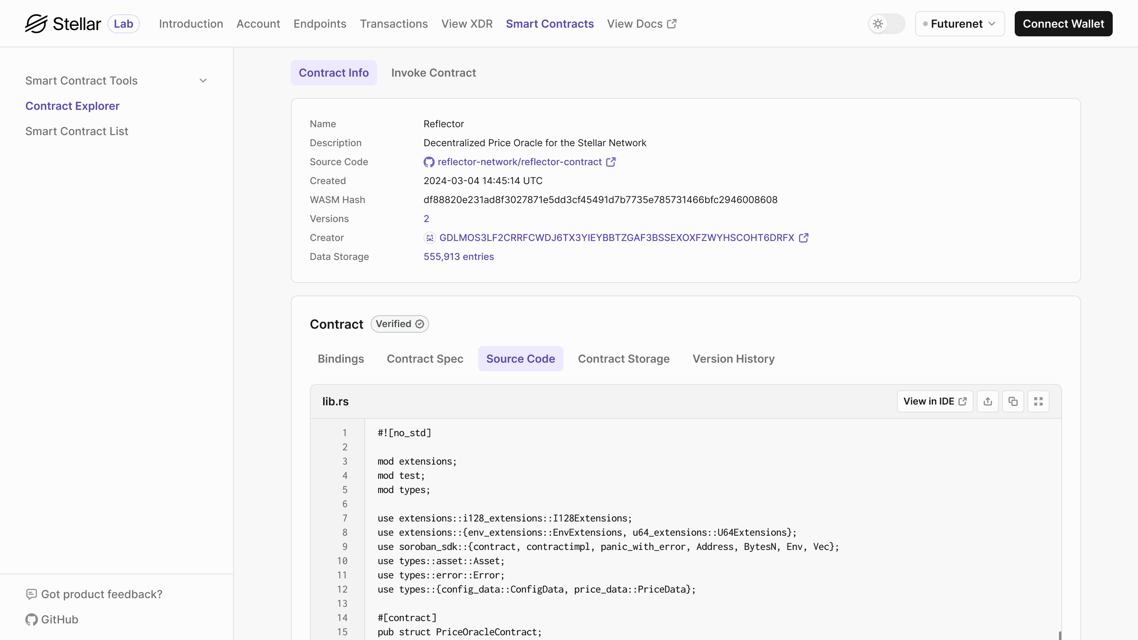Image resolution: width=1138 pixels, height=640 pixels.
Task: Open the Transactions nav item
Action: [394, 23]
